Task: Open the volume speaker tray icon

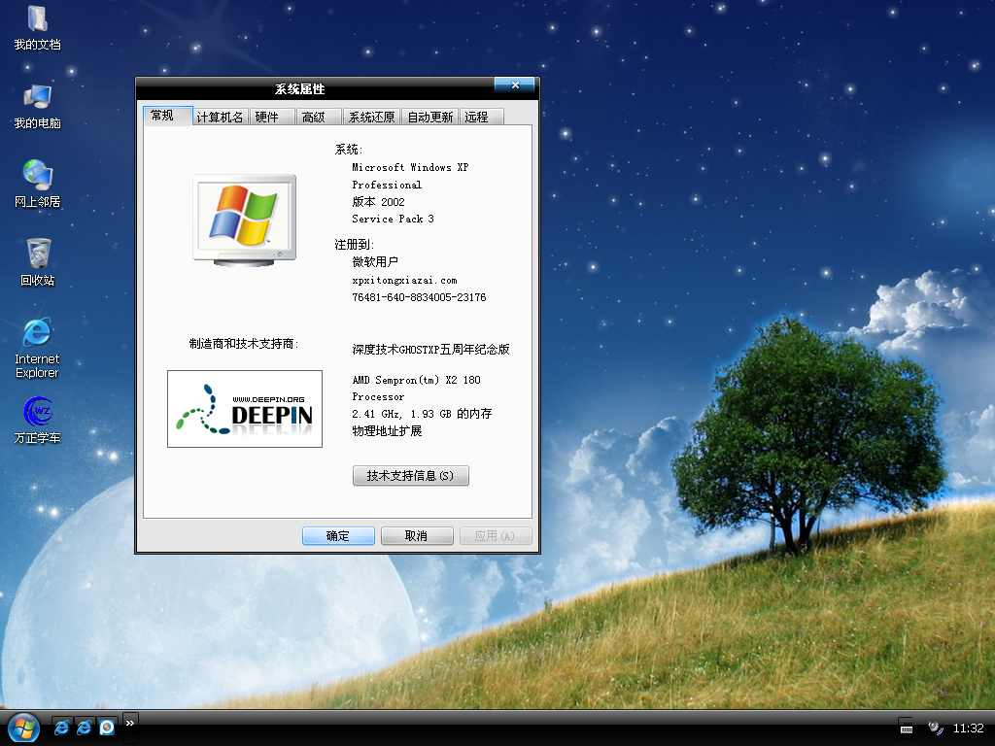Action: [935, 727]
